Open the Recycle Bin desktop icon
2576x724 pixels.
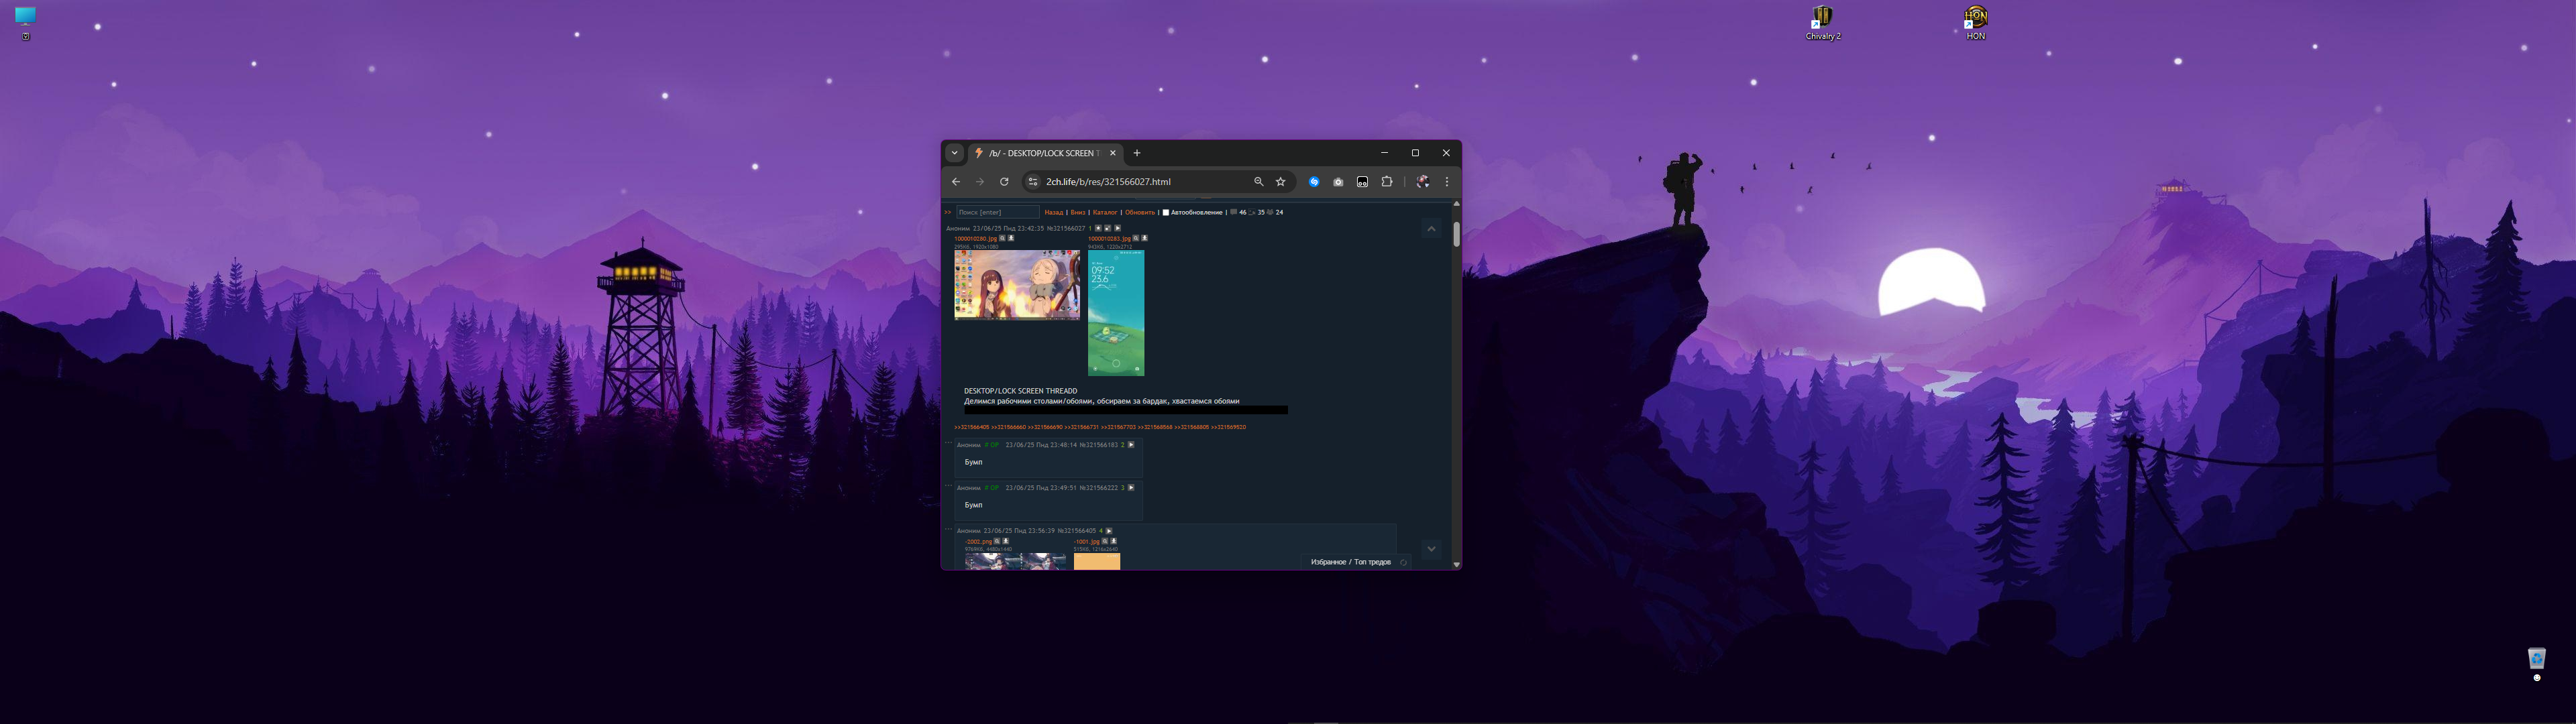[2536, 663]
